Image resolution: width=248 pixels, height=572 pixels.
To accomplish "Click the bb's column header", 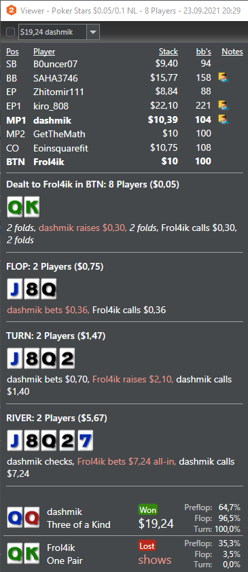I will 204,52.
